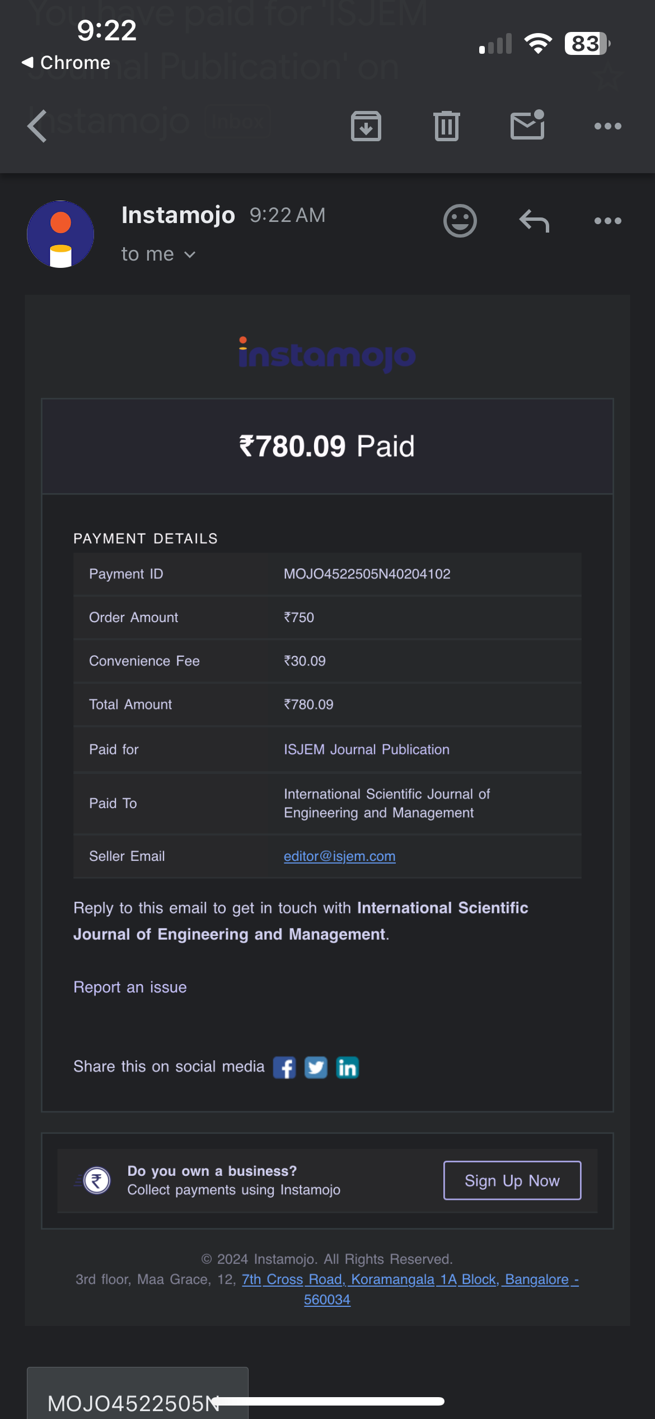
Task: Delete the email using the trash icon
Action: click(447, 126)
